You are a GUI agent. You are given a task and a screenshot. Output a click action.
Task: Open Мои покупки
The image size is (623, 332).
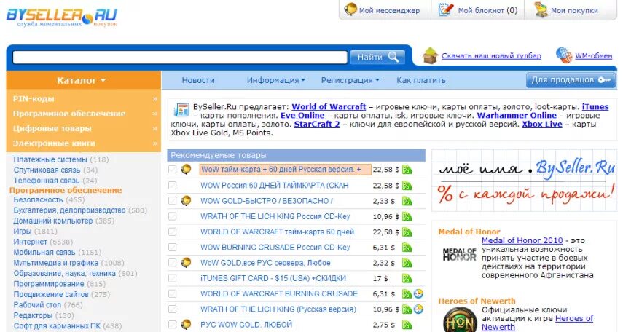click(x=574, y=11)
